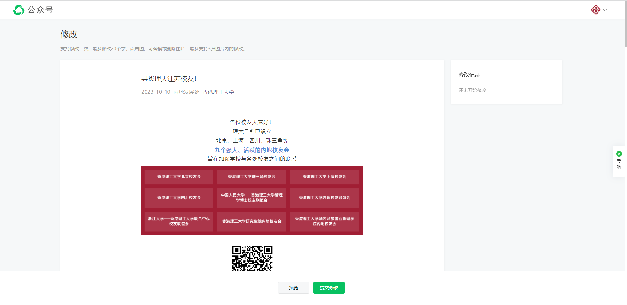Click the line 各位校友大家好!

tap(250, 122)
